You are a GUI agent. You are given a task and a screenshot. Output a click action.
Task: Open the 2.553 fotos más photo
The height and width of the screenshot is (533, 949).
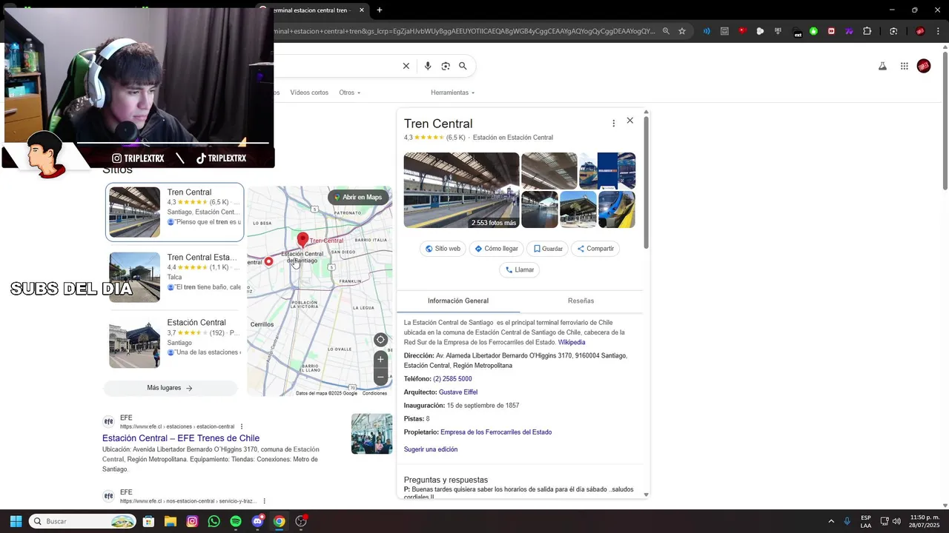[x=461, y=190]
